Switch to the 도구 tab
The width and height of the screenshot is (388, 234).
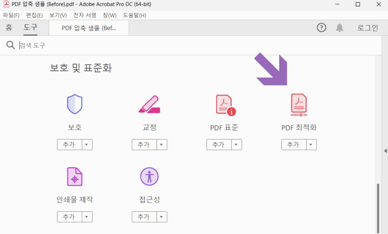[30, 28]
